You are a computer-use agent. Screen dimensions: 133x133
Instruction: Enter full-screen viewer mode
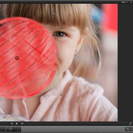pyautogui.click(x=130, y=124)
